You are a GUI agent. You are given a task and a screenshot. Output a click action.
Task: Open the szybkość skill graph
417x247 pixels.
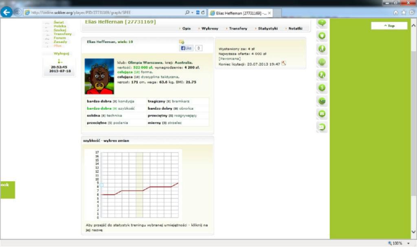click(126, 108)
